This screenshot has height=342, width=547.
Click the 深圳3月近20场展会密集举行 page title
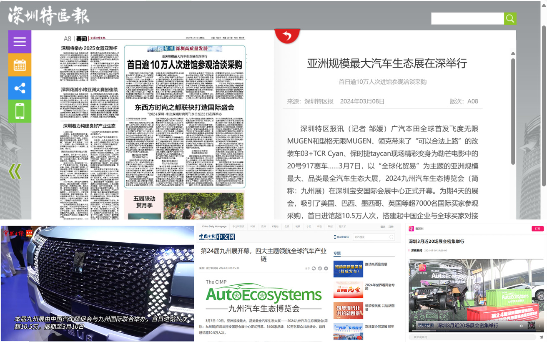tap(436, 241)
